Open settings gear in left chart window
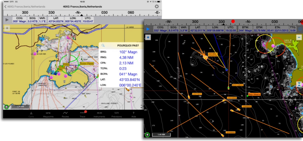Screen dimensions: 303x141 157,6
